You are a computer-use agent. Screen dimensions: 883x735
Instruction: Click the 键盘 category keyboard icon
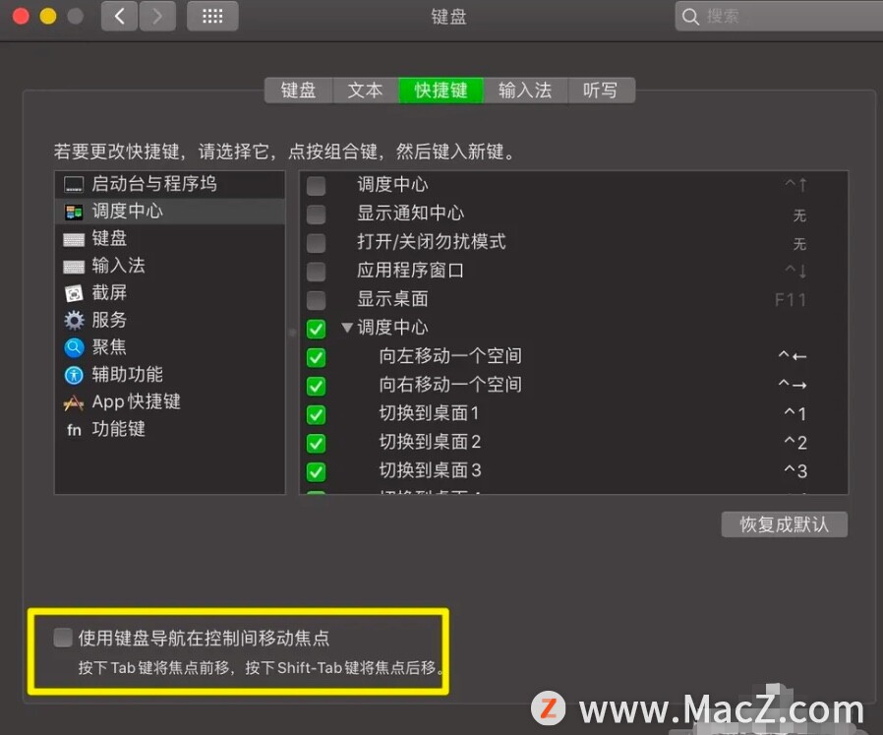(74, 239)
